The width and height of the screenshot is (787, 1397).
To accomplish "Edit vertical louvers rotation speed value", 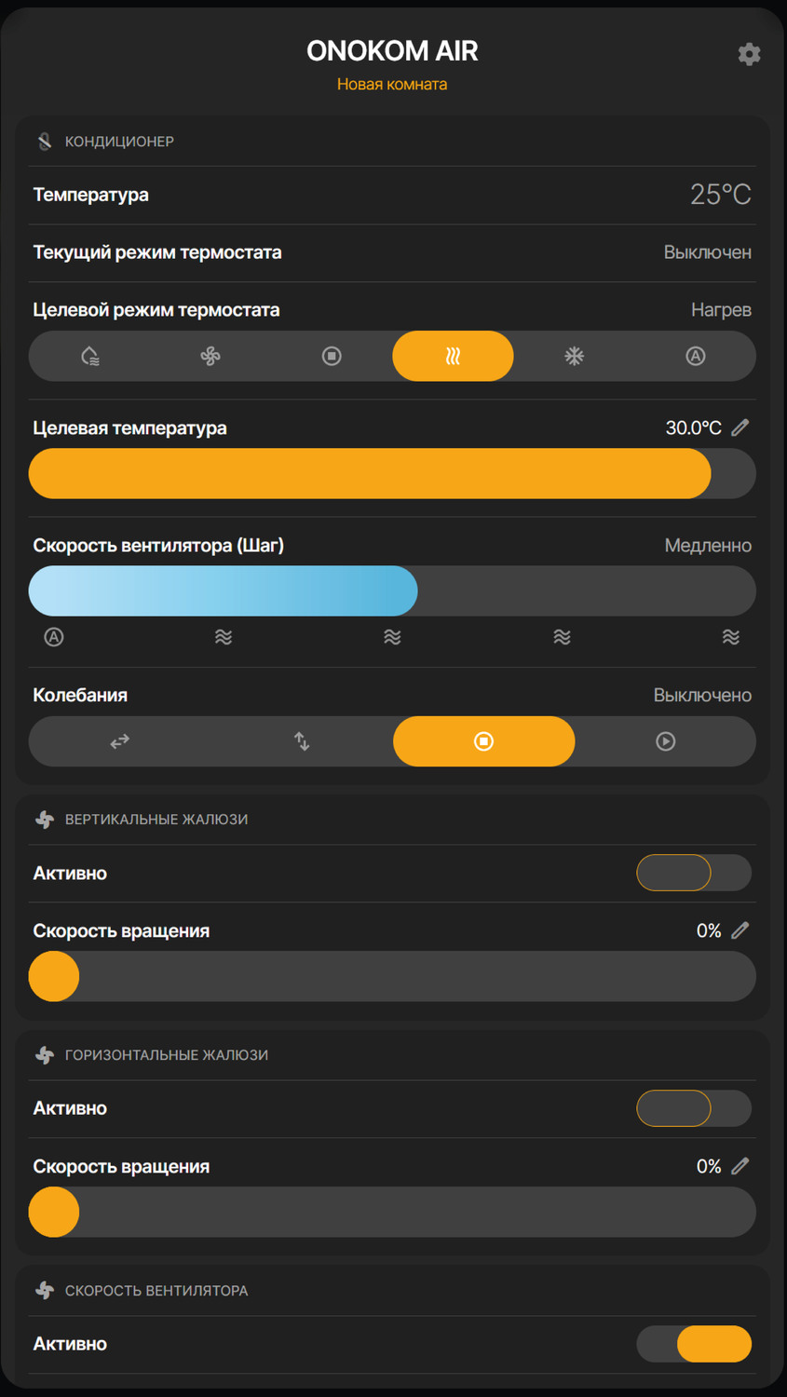I will point(740,930).
